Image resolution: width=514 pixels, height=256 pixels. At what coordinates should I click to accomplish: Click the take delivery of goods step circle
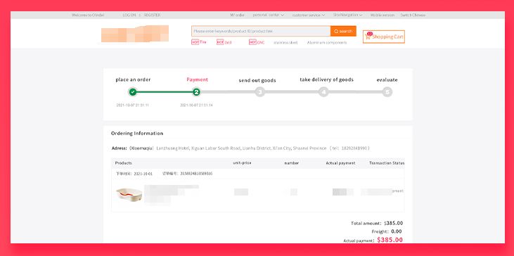coord(323,92)
